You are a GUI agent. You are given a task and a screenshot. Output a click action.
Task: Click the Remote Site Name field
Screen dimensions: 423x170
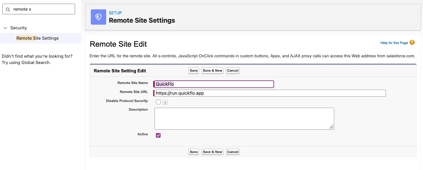214,84
